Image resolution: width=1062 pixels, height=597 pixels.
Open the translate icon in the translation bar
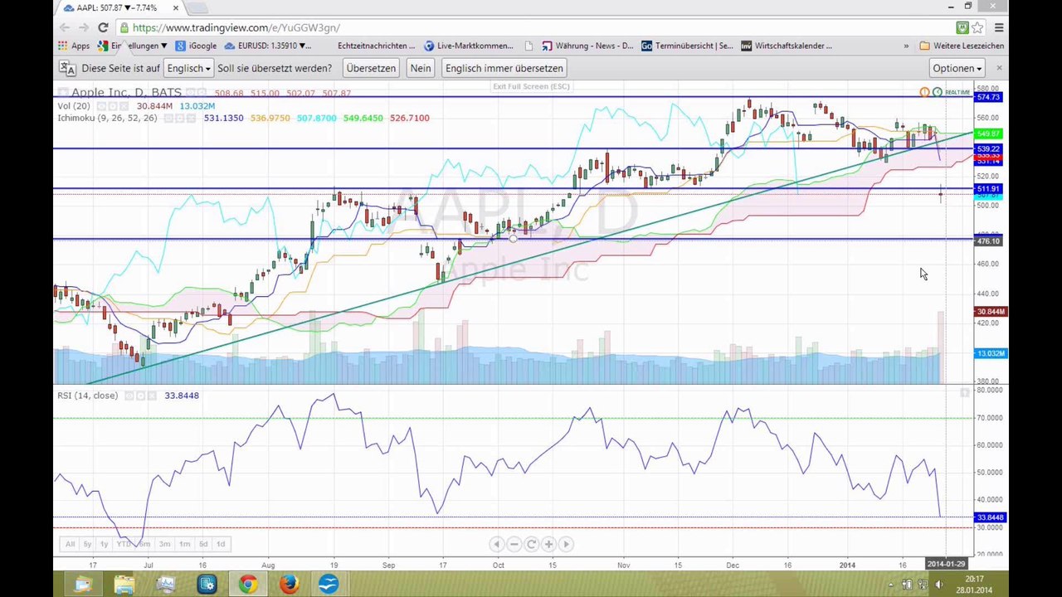coord(66,68)
